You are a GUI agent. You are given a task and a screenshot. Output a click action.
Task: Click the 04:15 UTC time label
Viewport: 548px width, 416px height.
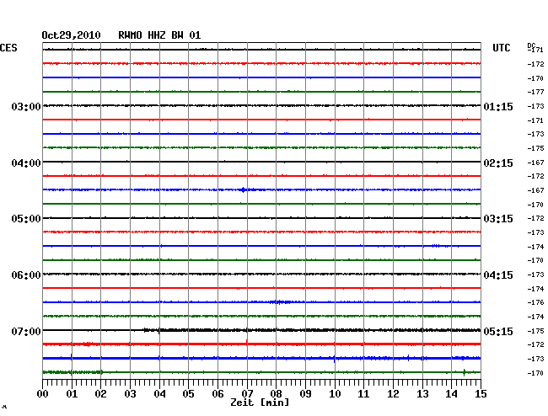[x=498, y=275]
